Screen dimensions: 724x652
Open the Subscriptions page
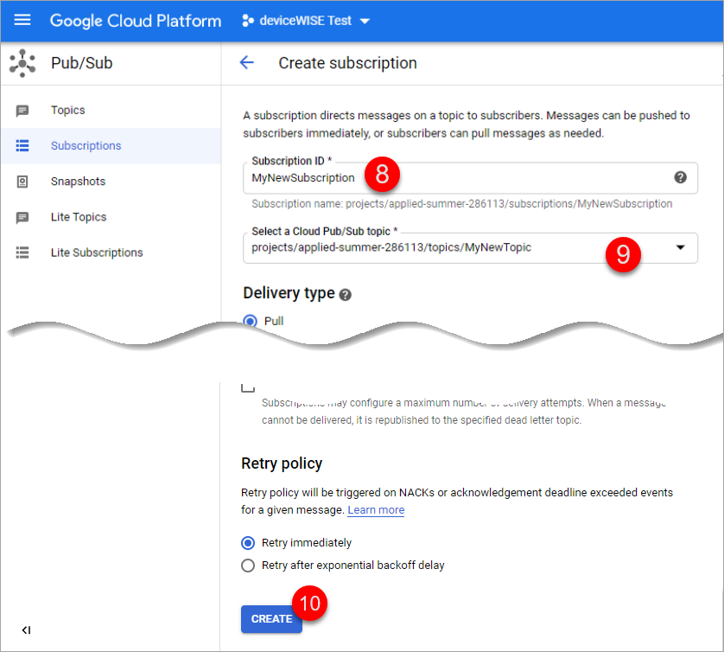pyautogui.click(x=86, y=145)
